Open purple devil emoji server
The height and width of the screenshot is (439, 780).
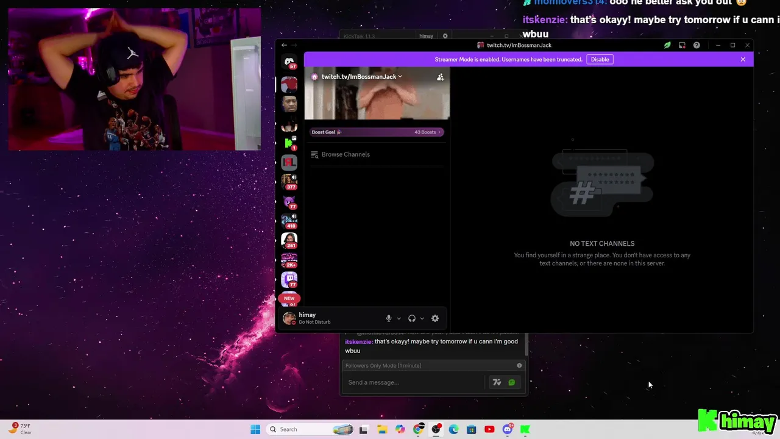tap(289, 202)
